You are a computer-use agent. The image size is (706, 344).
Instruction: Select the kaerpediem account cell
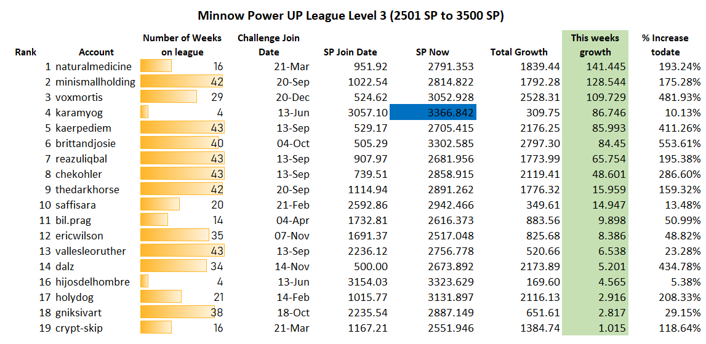(x=83, y=129)
